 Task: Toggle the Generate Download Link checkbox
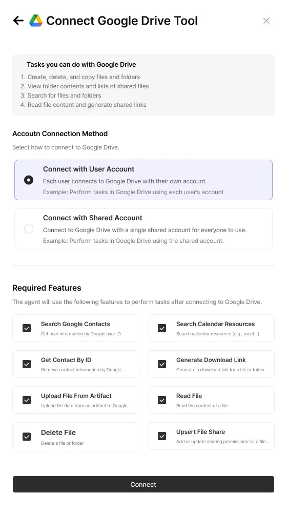click(x=162, y=364)
